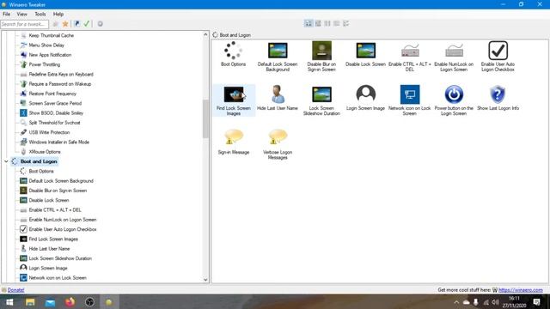Select Redefine Extra Keys on Keyboard
The width and height of the screenshot is (550, 309).
(x=61, y=75)
